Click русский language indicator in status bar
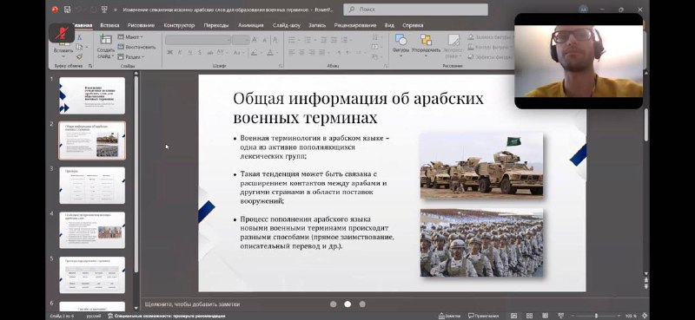 (94, 316)
